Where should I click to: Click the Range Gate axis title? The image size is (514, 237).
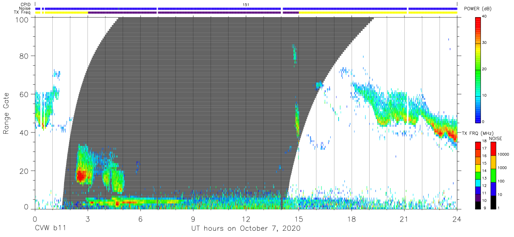pyautogui.click(x=6, y=113)
